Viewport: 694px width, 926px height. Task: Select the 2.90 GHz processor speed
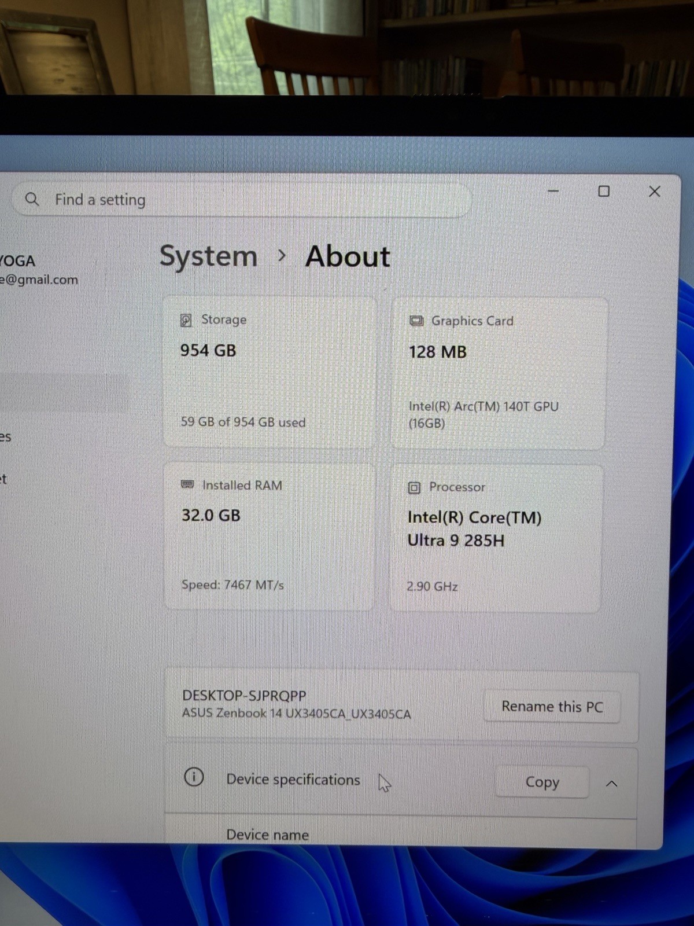coord(432,586)
